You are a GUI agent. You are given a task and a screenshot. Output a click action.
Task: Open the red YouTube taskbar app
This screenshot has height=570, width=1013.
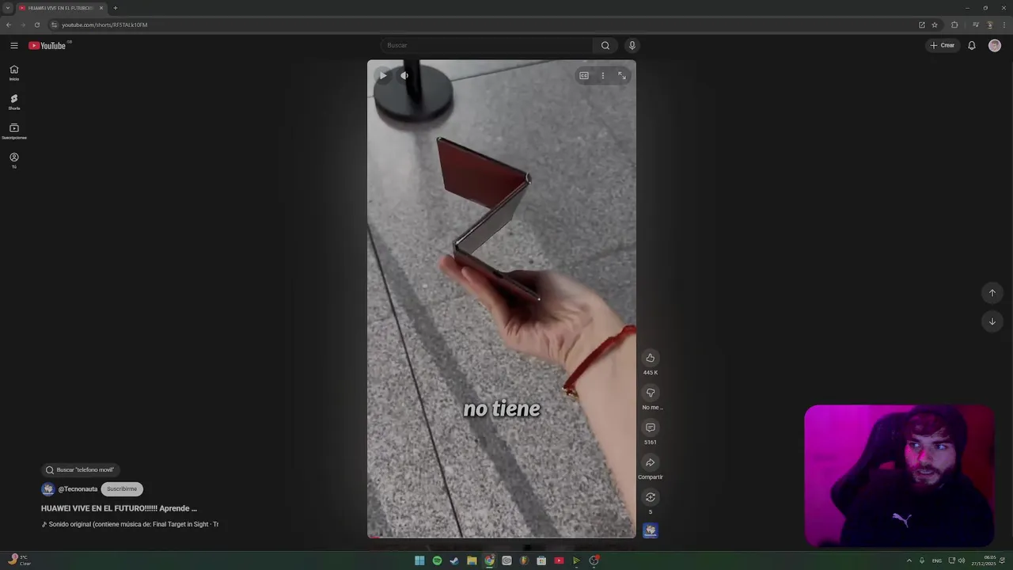pyautogui.click(x=559, y=560)
